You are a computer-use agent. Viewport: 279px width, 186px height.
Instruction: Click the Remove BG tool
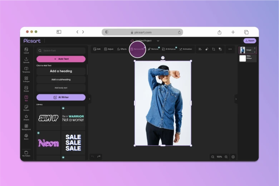click(137, 49)
